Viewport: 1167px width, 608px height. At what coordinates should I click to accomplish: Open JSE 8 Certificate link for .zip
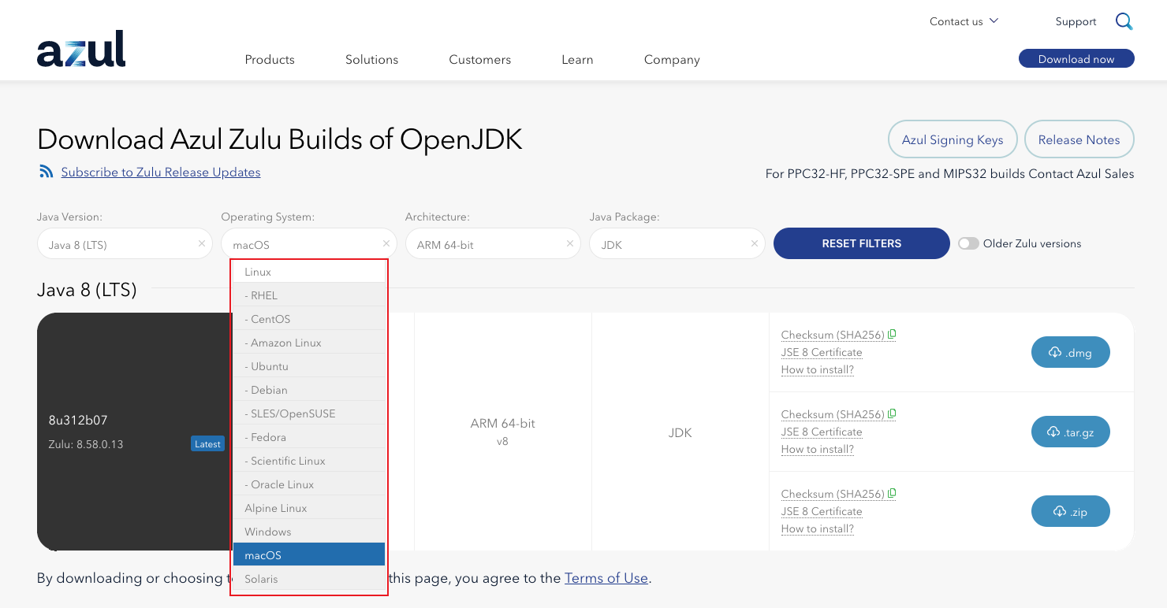[822, 511]
